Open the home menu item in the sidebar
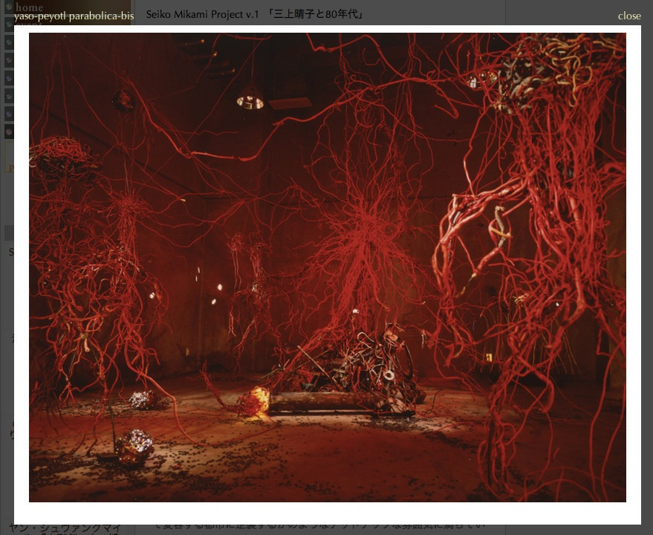 (30, 7)
